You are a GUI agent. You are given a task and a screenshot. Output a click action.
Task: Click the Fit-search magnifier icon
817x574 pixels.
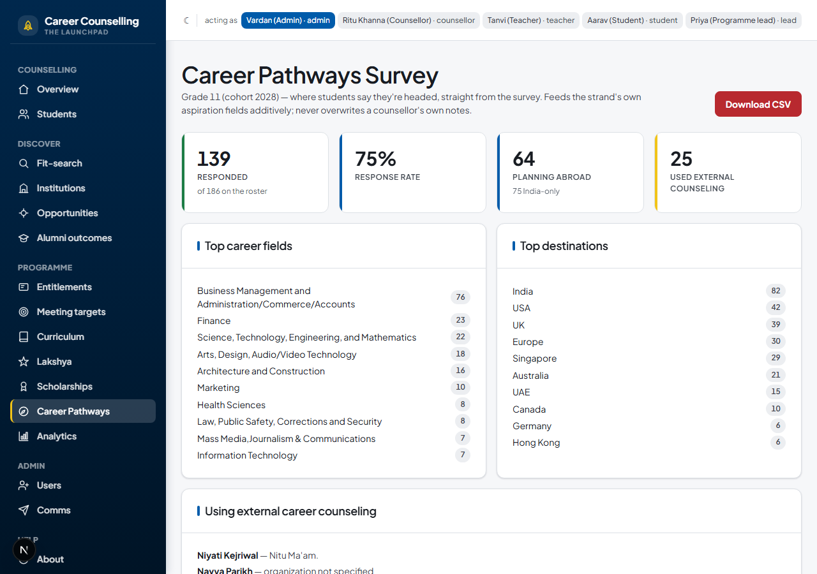coord(24,163)
